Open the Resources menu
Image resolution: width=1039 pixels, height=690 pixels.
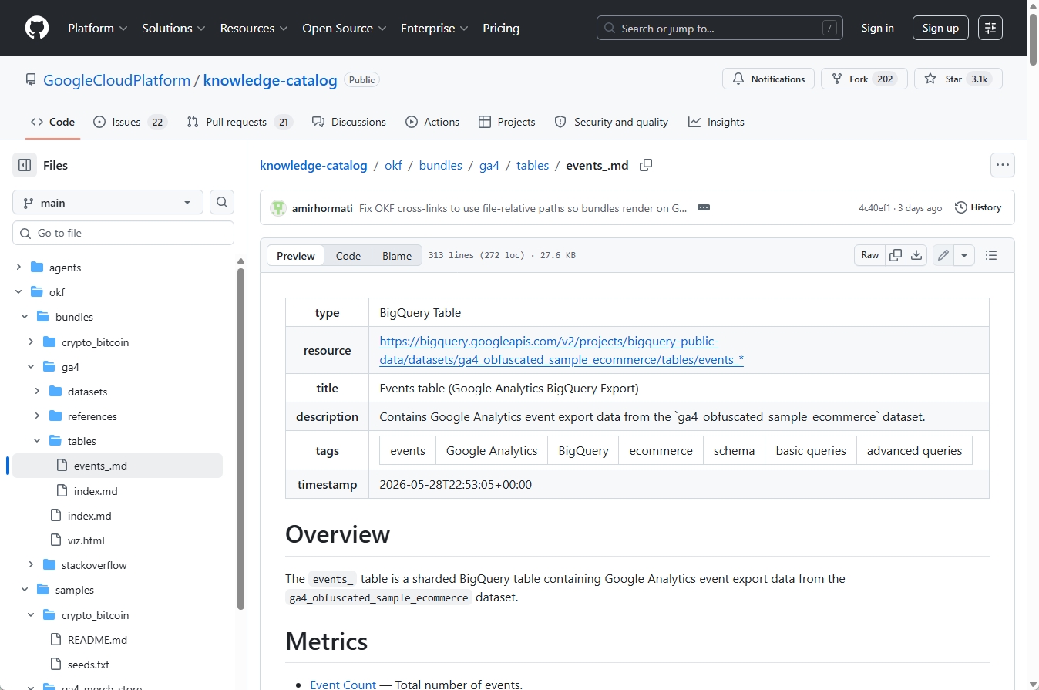[x=254, y=28]
